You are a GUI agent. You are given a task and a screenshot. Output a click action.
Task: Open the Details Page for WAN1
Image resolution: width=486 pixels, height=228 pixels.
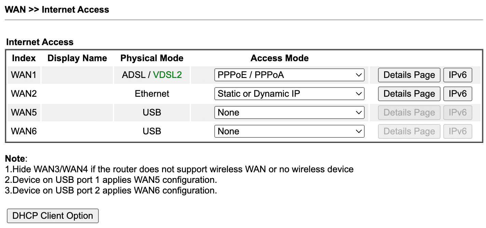409,75
